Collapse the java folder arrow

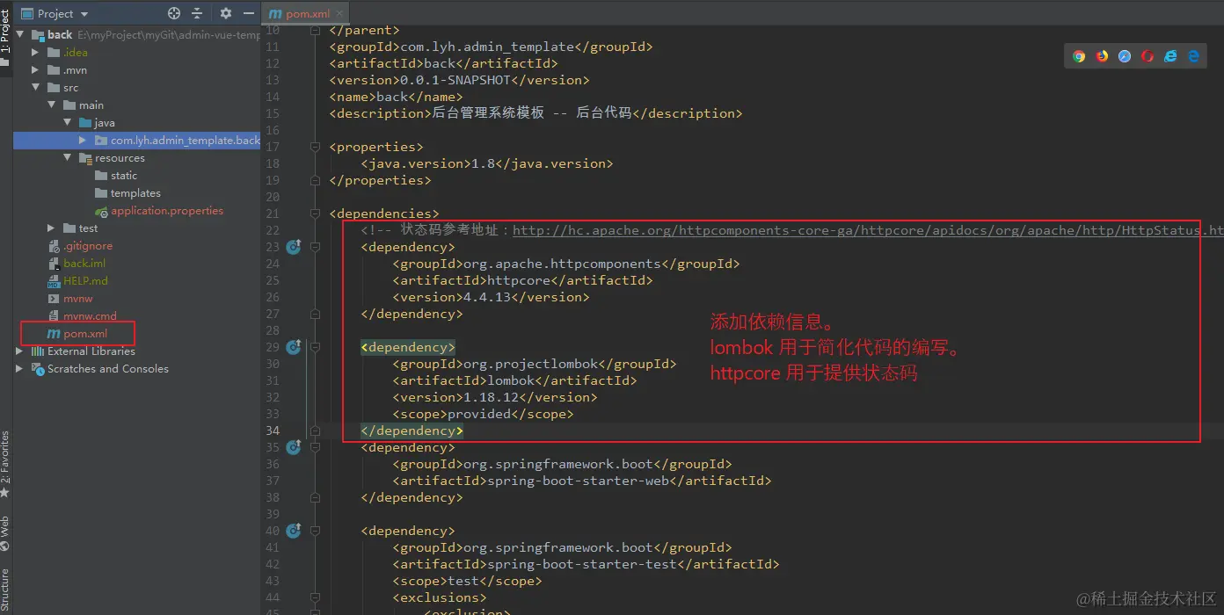(68, 123)
